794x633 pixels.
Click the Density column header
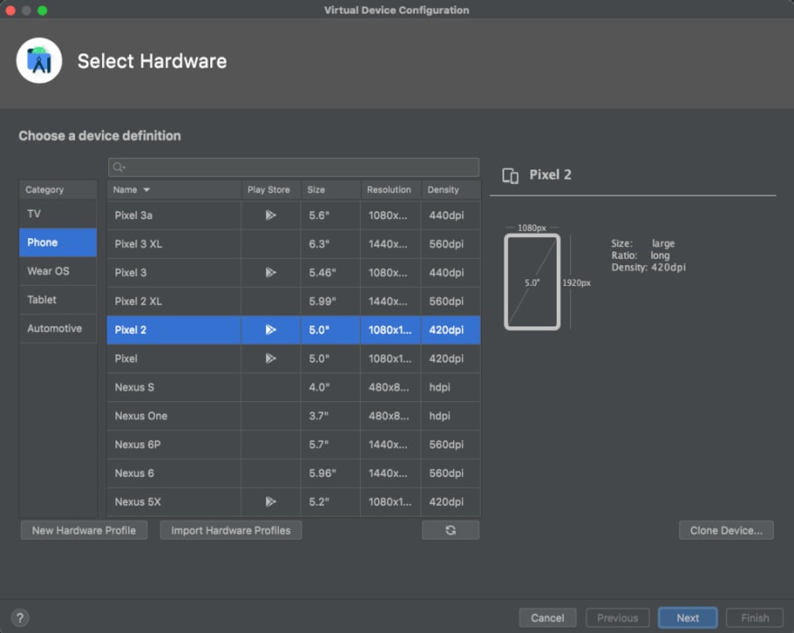click(x=450, y=189)
